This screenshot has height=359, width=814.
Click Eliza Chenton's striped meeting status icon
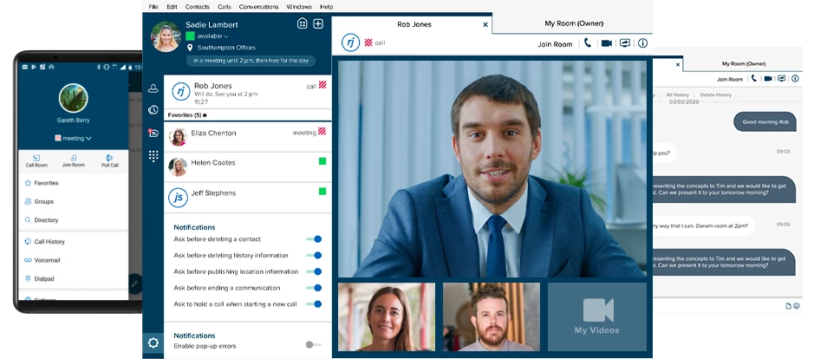pos(322,132)
